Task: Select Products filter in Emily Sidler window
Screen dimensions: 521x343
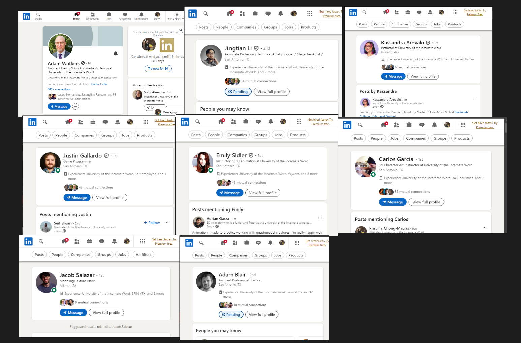Action: 298,135
